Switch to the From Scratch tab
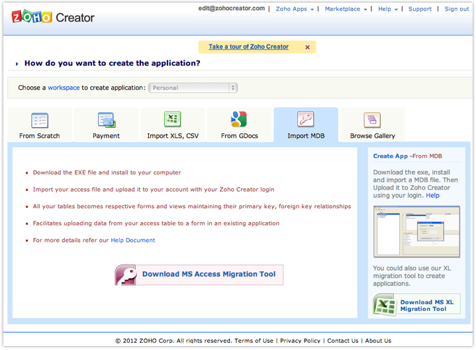 click(40, 125)
